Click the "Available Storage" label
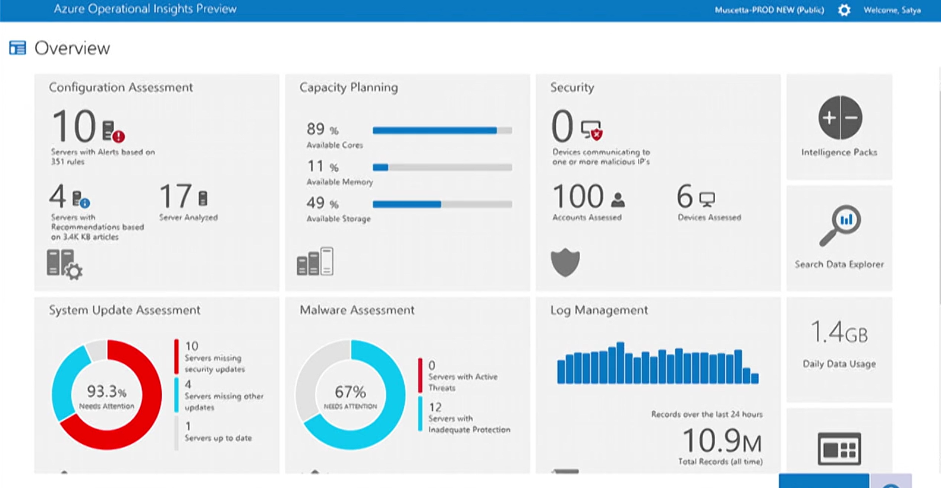This screenshot has width=941, height=488. (x=338, y=218)
